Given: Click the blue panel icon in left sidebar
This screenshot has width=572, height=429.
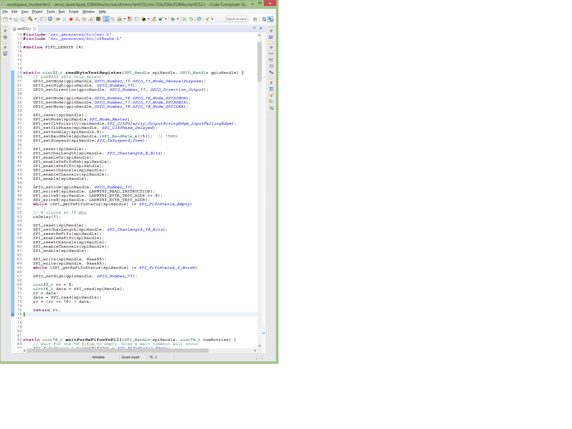Looking at the screenshot, I should tap(5, 53).
